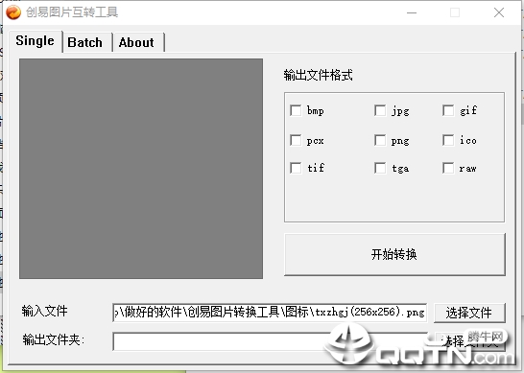Click the 输出文件夹 input field

[270, 341]
